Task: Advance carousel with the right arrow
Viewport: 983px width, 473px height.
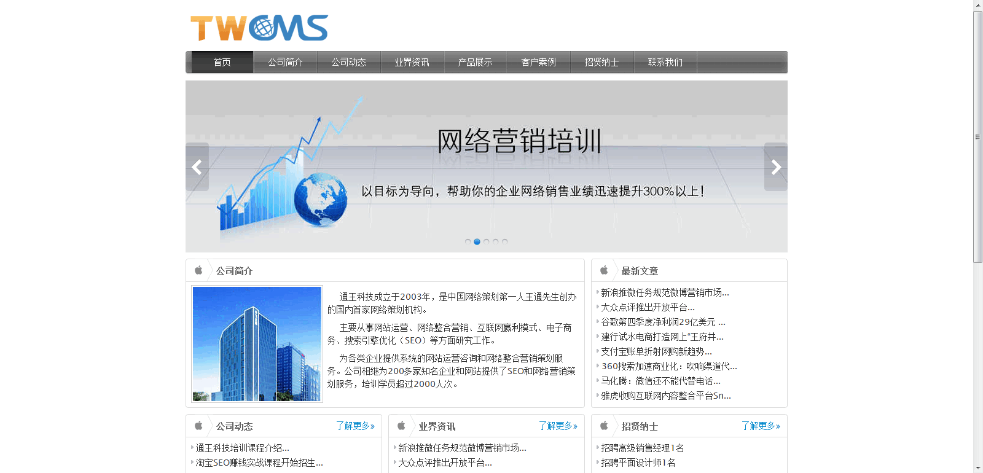Action: click(x=776, y=167)
